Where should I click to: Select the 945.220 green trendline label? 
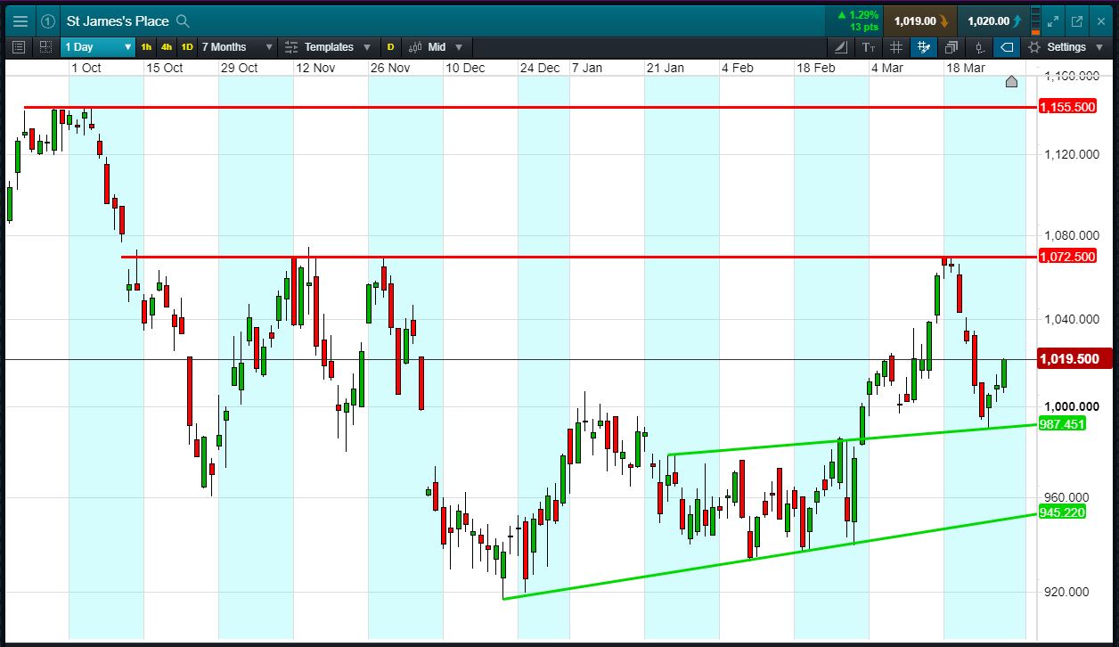[1063, 512]
